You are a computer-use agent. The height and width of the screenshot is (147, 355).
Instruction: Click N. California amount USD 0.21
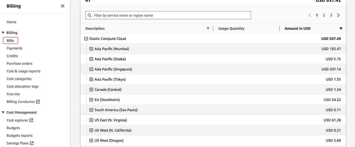point(333,130)
